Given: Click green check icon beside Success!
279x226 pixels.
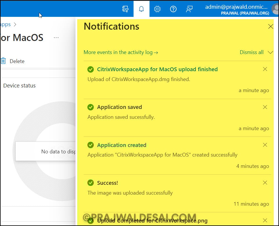Looking at the screenshot, I should click(91, 183).
